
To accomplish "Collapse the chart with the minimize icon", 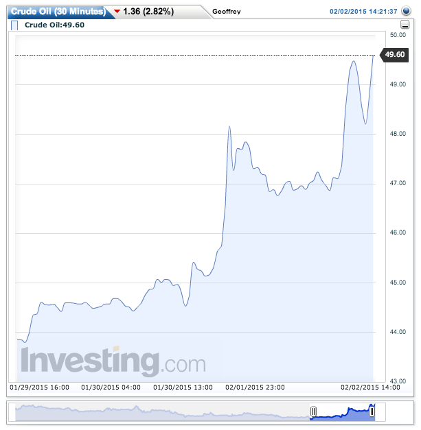I will (x=405, y=25).
